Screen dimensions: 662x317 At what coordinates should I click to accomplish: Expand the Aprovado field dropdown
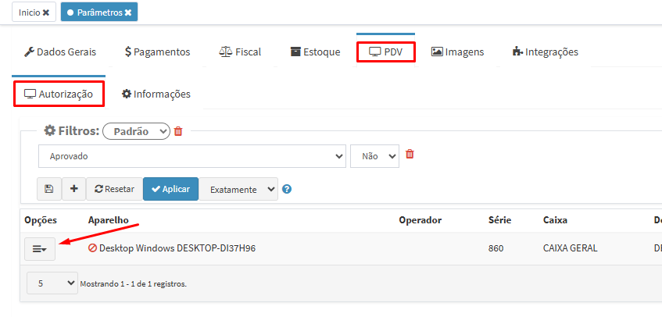191,156
